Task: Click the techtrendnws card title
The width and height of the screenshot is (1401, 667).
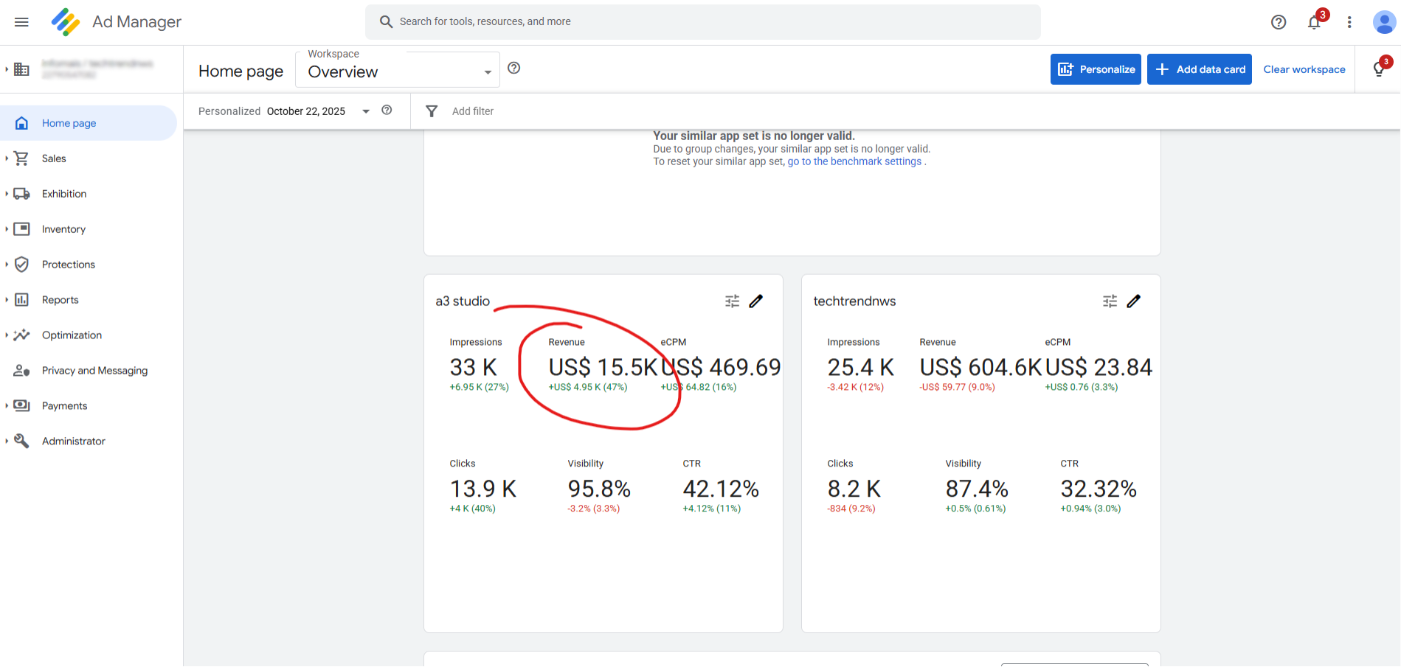Action: (854, 301)
